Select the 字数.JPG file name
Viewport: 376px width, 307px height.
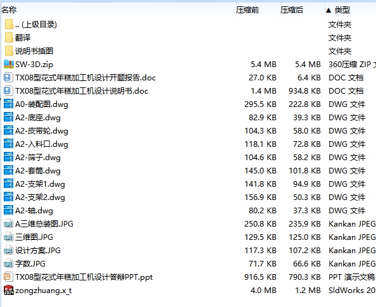tap(30, 264)
